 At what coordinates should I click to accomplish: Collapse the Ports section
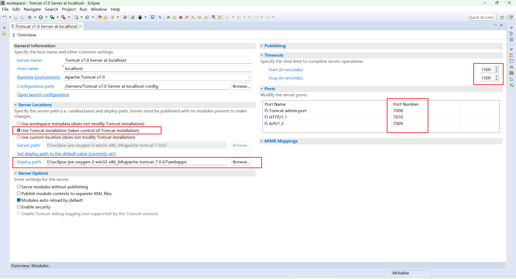pos(262,89)
